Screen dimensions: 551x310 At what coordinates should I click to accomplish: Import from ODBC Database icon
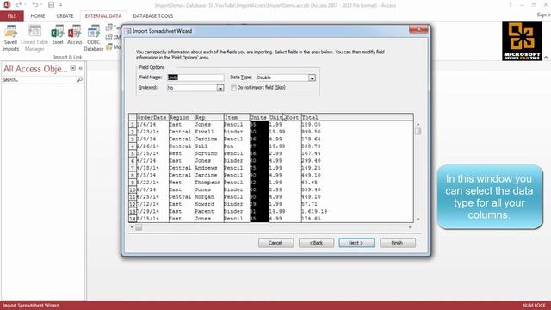click(x=94, y=39)
